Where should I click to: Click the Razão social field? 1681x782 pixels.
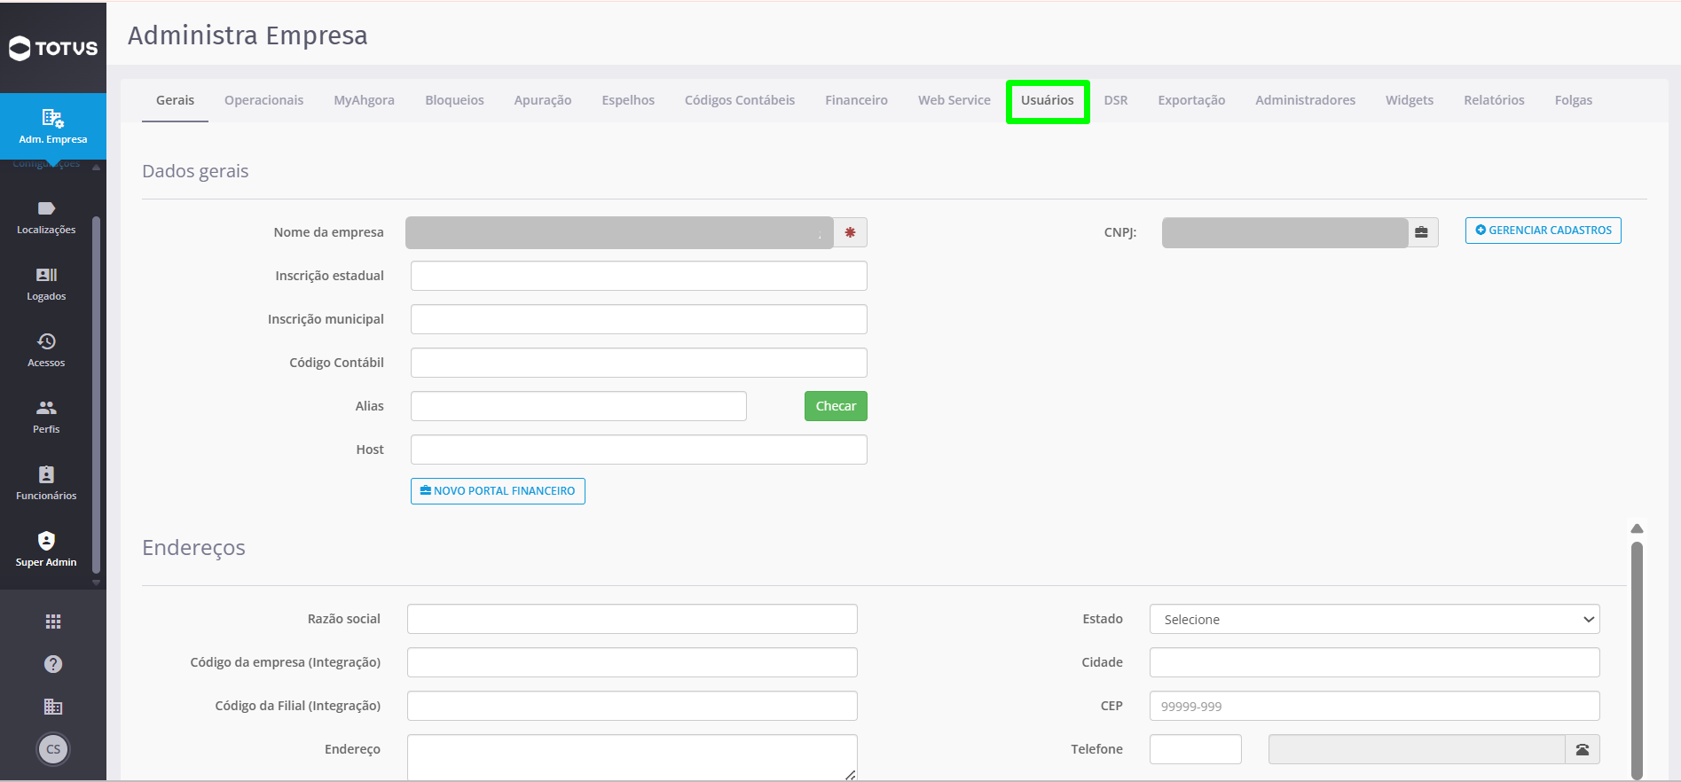[632, 619]
